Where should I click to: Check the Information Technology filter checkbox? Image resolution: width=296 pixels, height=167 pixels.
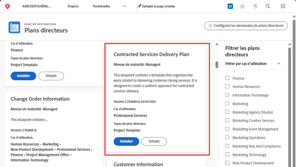point(227,95)
